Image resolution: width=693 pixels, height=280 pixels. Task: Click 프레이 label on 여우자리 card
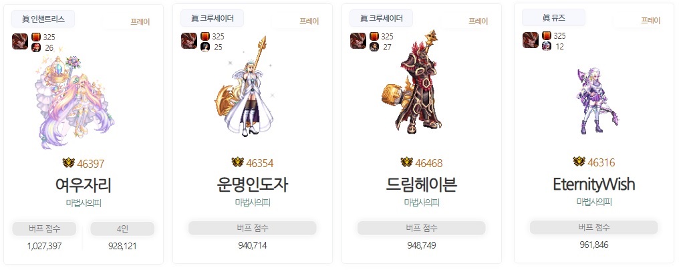[140, 21]
